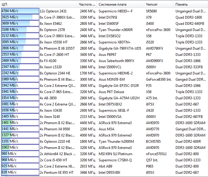
Task: Click the BCM5785 chipset cell
Action: (x=153, y=142)
